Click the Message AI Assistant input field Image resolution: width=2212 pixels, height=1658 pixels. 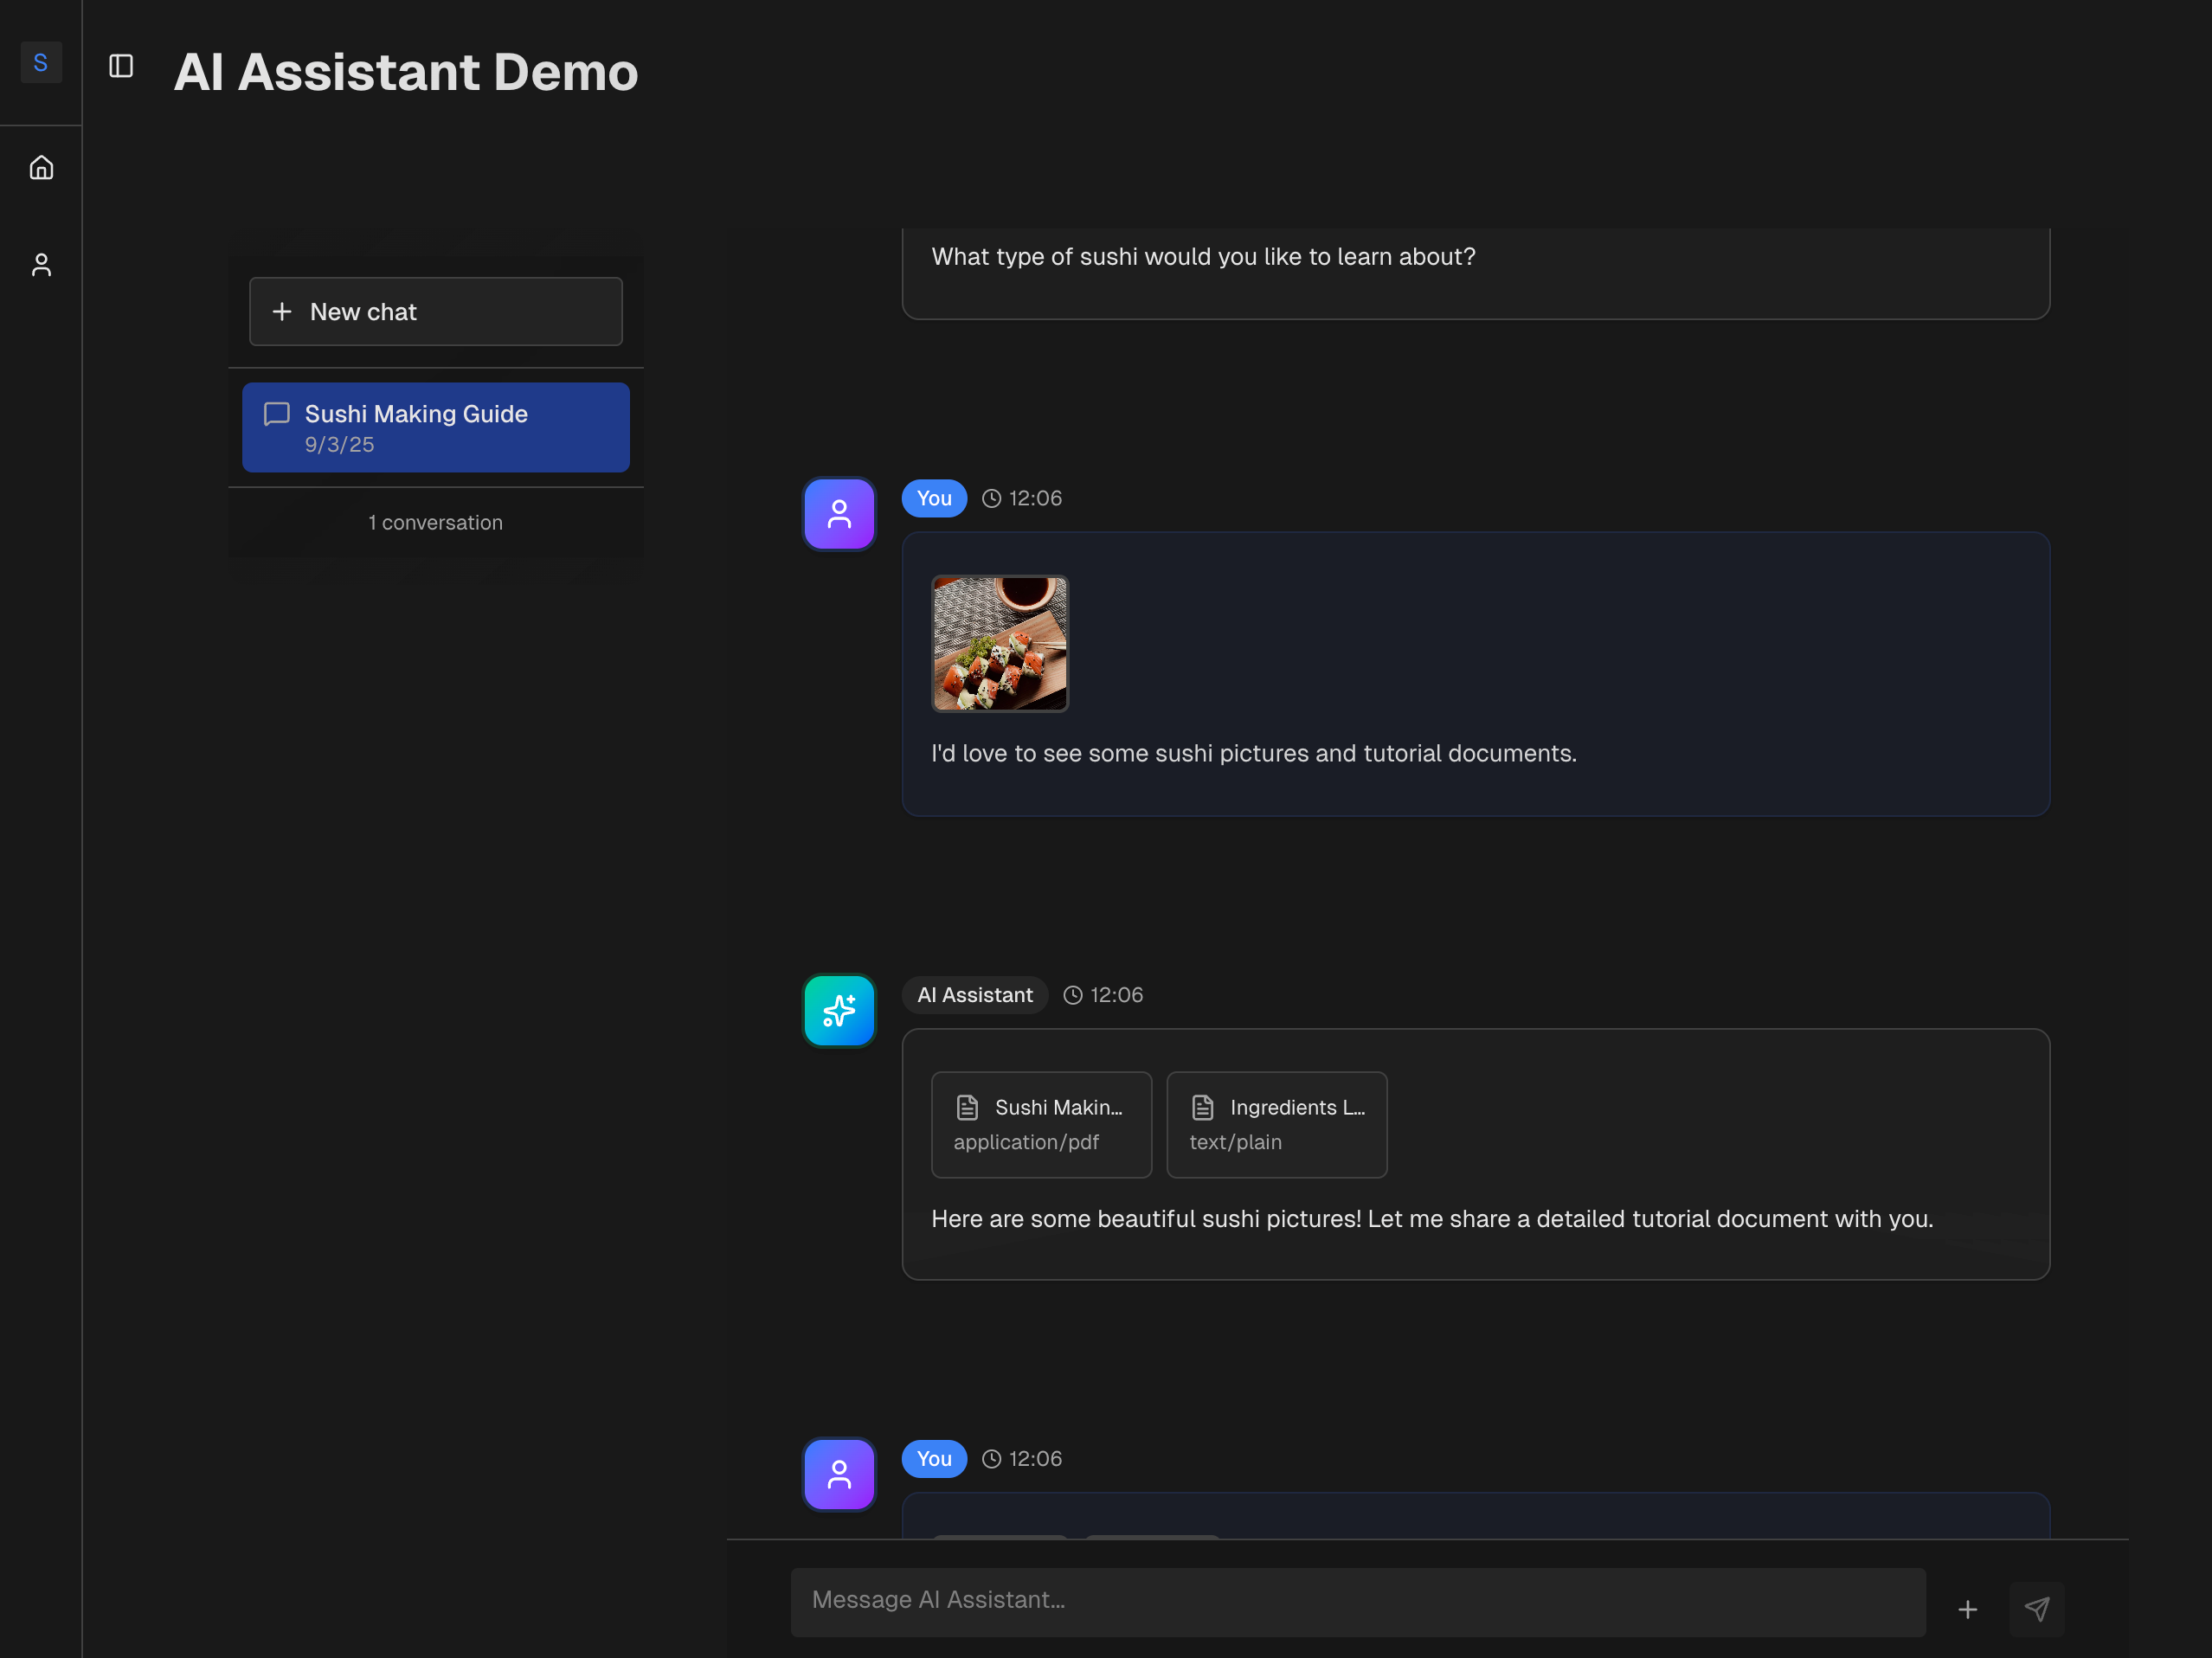click(1355, 1600)
